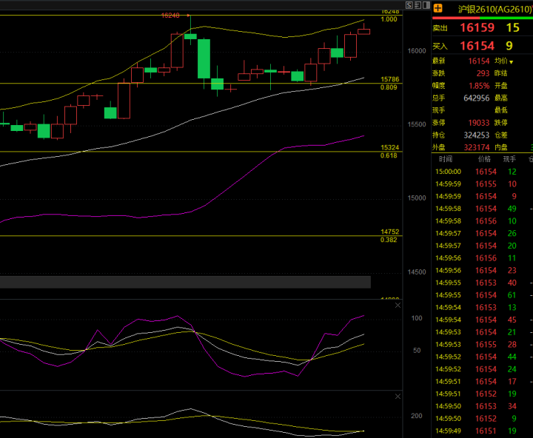Click the sell price 16159
Image resolution: width=533 pixels, height=438 pixels.
pos(477,27)
